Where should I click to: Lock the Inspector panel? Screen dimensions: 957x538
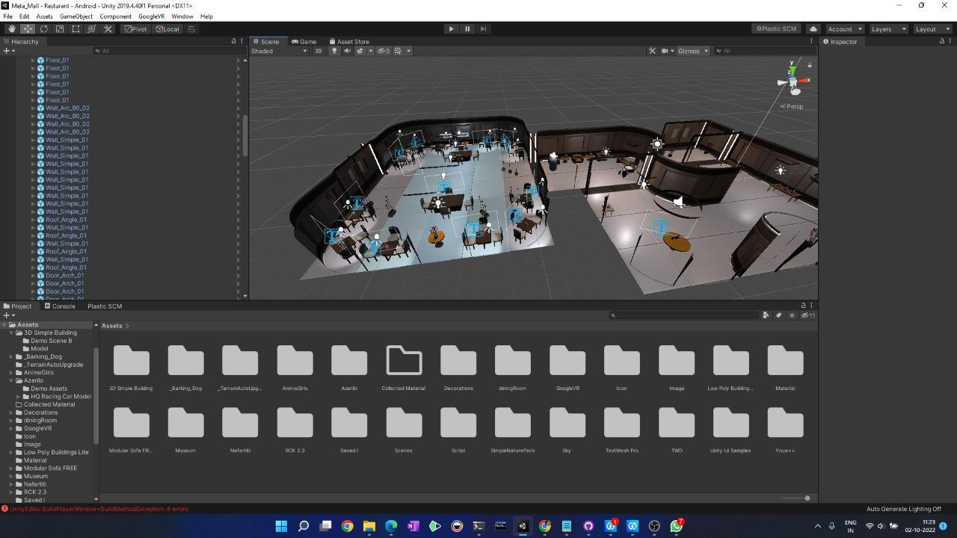pos(941,41)
